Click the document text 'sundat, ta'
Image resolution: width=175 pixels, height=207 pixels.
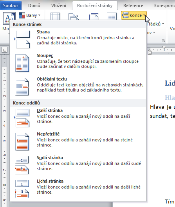click(162, 116)
